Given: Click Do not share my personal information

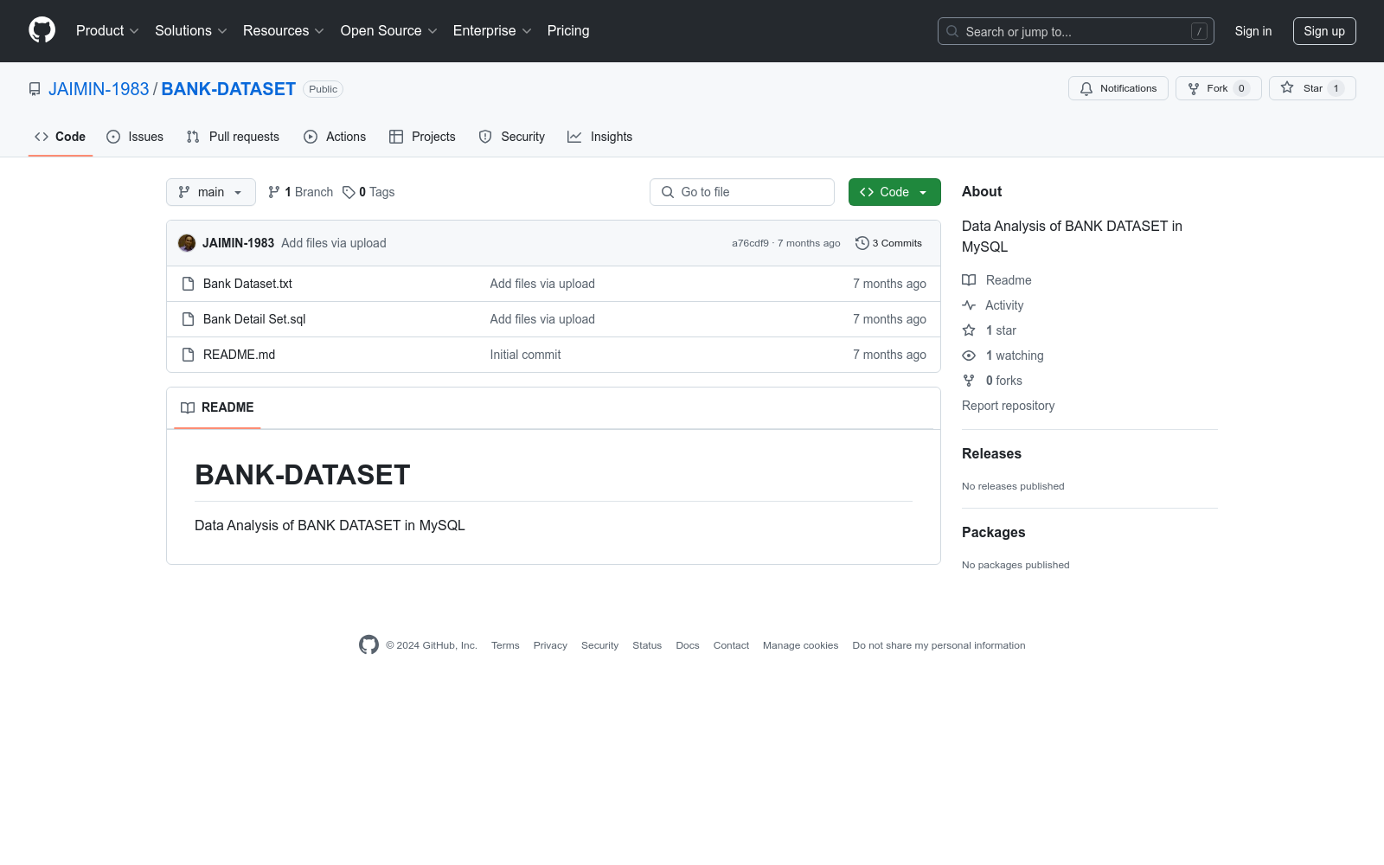Looking at the screenshot, I should click(939, 645).
